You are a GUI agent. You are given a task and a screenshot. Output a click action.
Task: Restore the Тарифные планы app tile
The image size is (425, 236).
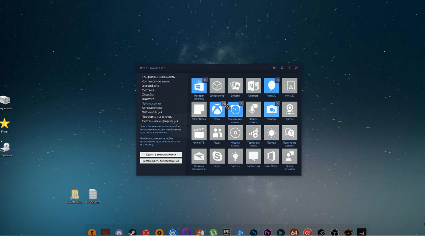253,133
